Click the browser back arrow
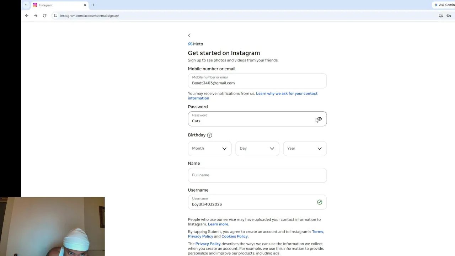The image size is (455, 256). click(27, 16)
